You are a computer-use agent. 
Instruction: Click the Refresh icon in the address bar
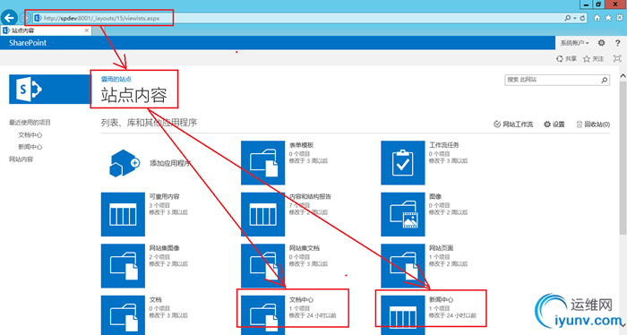click(x=582, y=18)
